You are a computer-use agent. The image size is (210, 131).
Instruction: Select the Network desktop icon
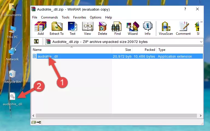tap(12, 54)
